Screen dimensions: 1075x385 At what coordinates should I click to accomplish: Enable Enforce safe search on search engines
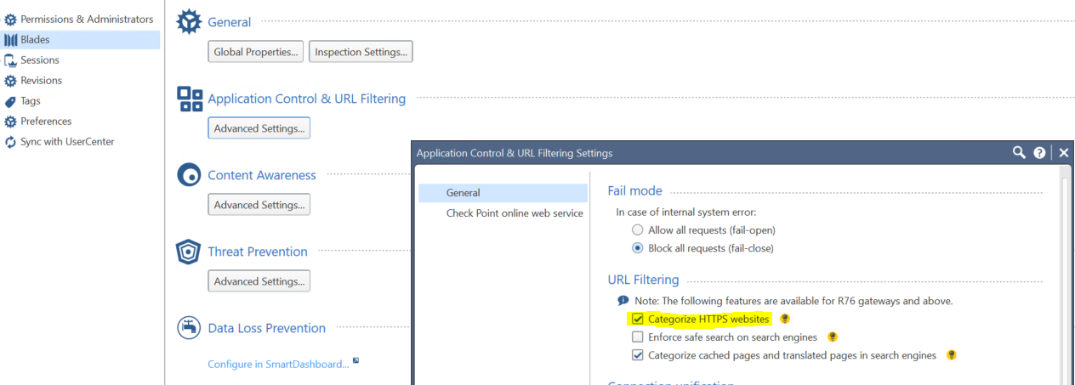click(x=638, y=337)
